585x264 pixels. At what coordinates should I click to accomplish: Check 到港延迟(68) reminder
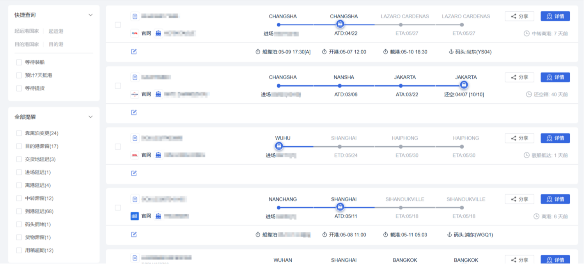[x=19, y=211]
